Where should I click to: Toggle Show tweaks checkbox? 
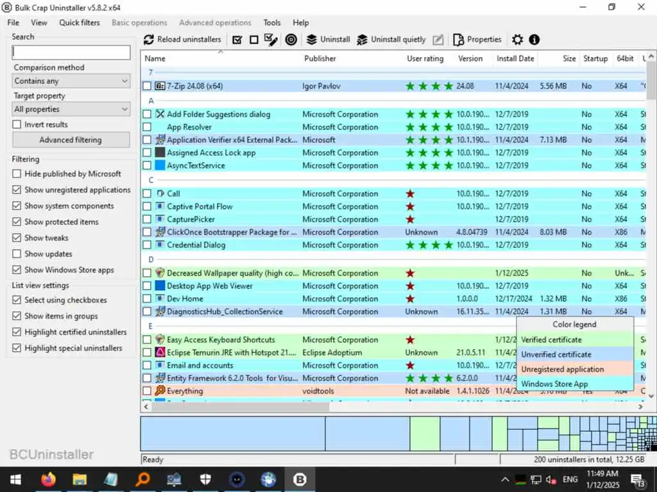click(x=17, y=238)
